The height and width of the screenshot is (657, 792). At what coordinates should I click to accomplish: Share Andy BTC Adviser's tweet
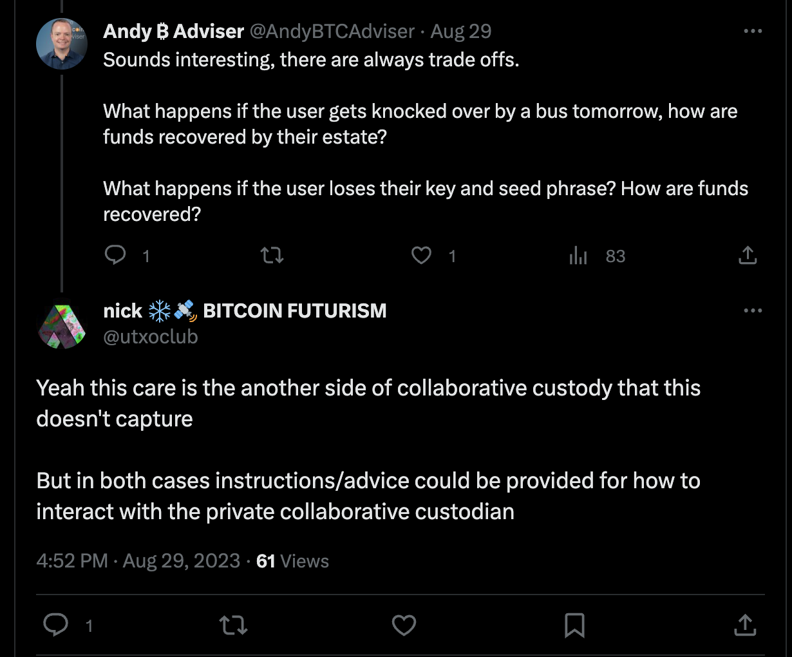pos(747,256)
